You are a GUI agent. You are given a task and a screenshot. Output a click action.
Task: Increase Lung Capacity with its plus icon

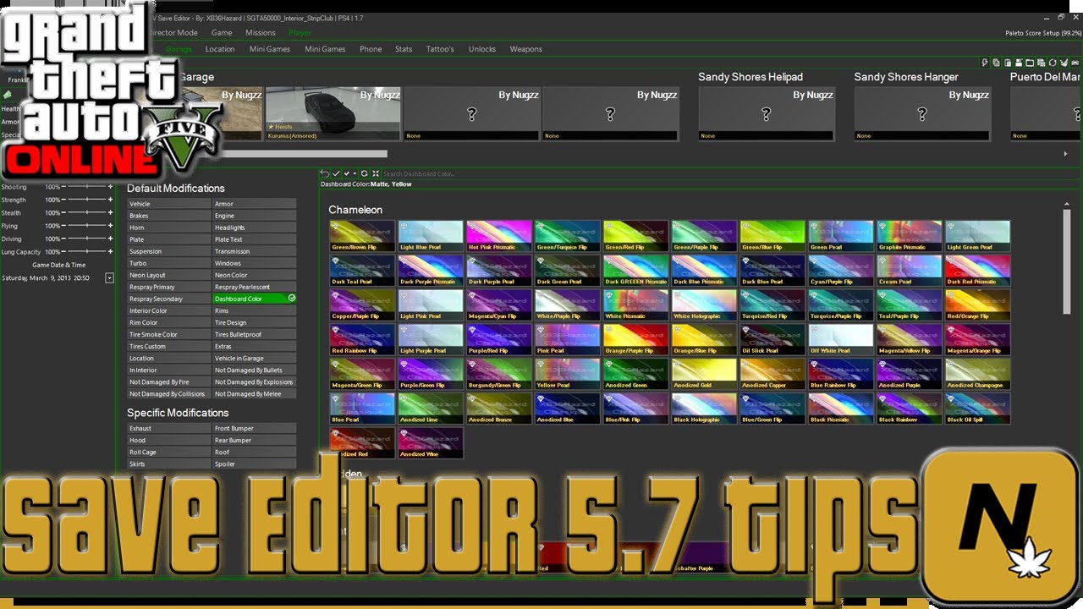tap(110, 252)
